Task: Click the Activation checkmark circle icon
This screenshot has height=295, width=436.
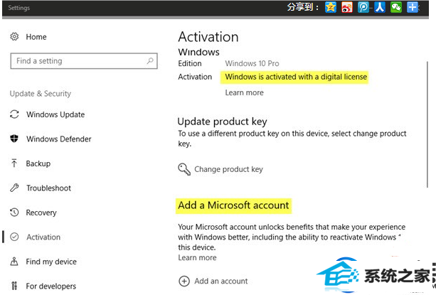Action: point(14,237)
